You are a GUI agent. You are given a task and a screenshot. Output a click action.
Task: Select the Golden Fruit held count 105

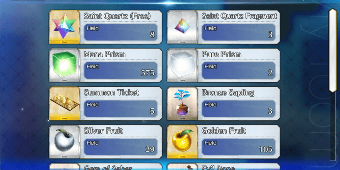click(266, 149)
